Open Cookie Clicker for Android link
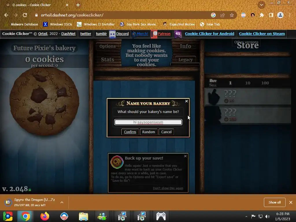296x222 pixels. click(x=210, y=34)
